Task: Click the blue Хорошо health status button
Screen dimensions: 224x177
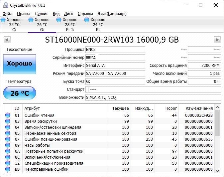Action: [20, 64]
